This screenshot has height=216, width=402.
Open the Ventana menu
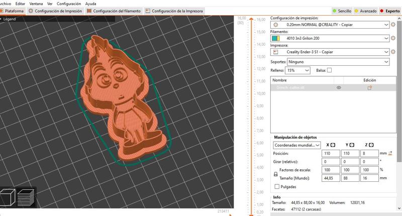pyautogui.click(x=36, y=4)
